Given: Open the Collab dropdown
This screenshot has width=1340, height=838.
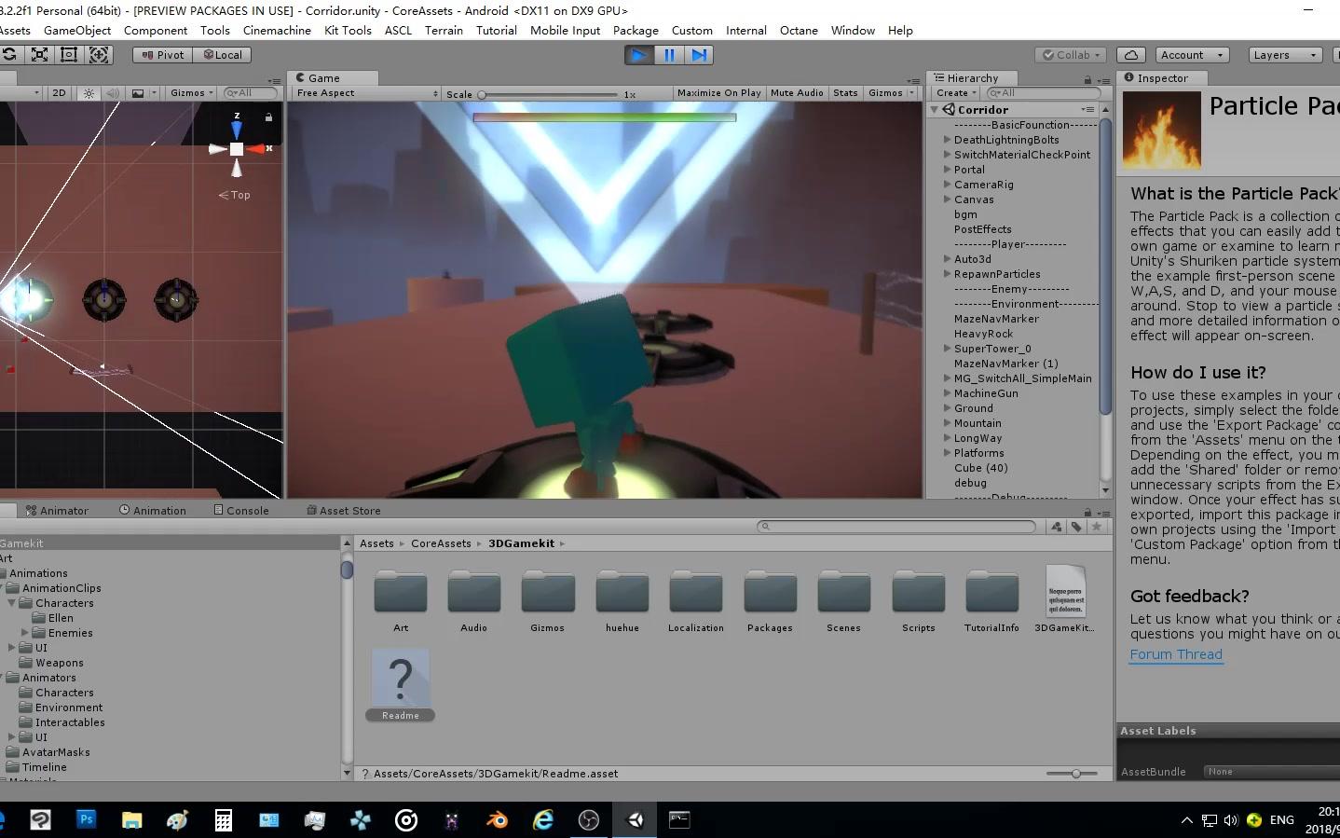Looking at the screenshot, I should (x=1071, y=55).
